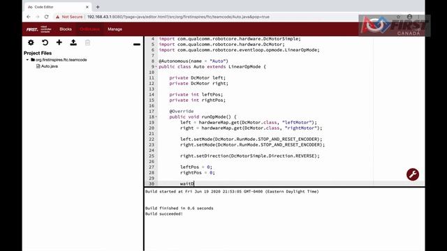447x251 pixels.
Task: Fold the class block at line 9
Action: (x=156, y=67)
